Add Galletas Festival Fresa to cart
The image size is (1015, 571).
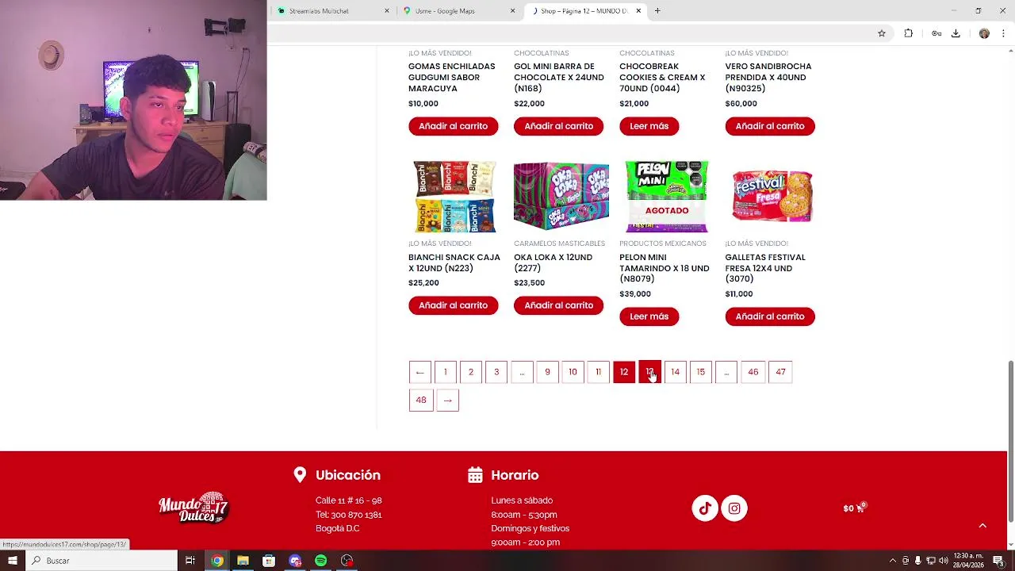point(770,316)
